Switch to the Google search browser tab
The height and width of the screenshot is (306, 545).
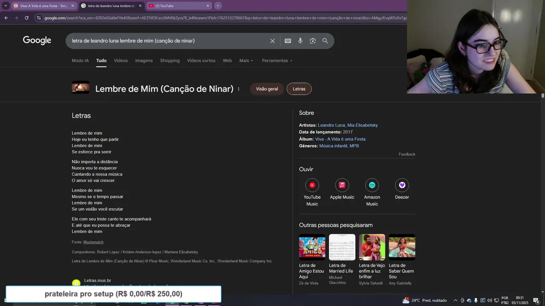112,6
